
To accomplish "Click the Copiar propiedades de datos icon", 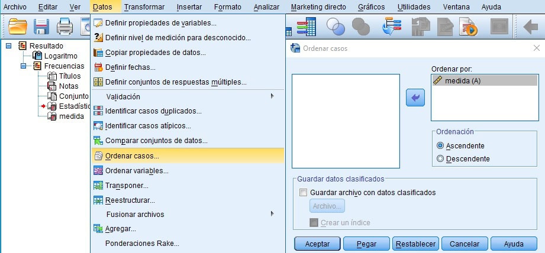I will [x=98, y=53].
